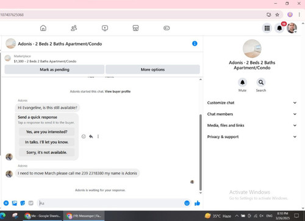305x221 pixels.
Task: Click message with phone number 239 2318380
Action: (x=77, y=173)
